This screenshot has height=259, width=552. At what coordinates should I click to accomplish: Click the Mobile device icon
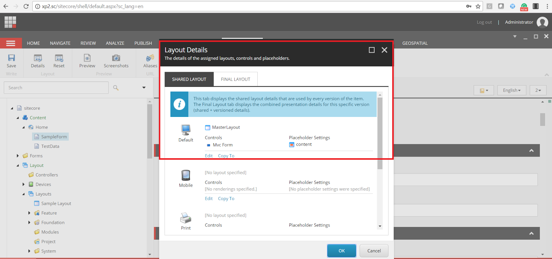186,175
